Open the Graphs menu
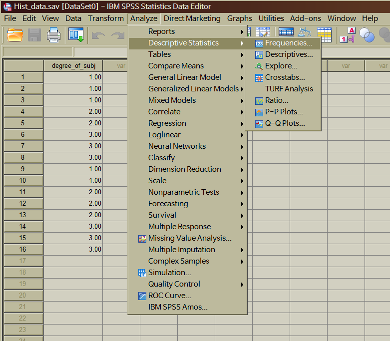Screen dimensions: 390x341 tap(240, 18)
